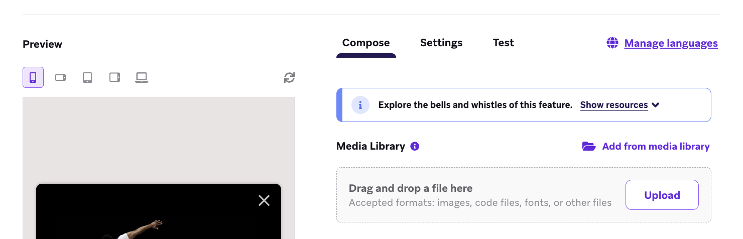Viewport: 743px width, 239px height.
Task: Click the info icon in the resources banner
Action: pos(360,105)
